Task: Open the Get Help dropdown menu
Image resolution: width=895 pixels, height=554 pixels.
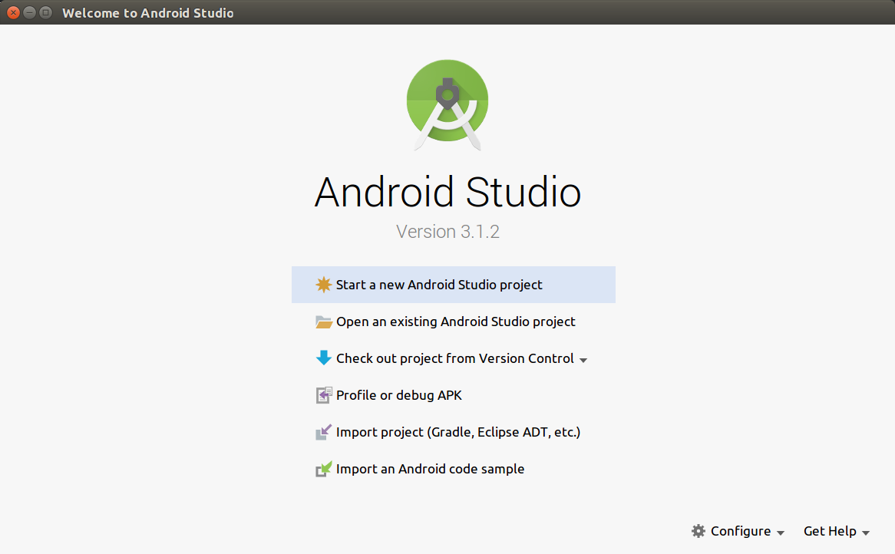Action: tap(836, 531)
